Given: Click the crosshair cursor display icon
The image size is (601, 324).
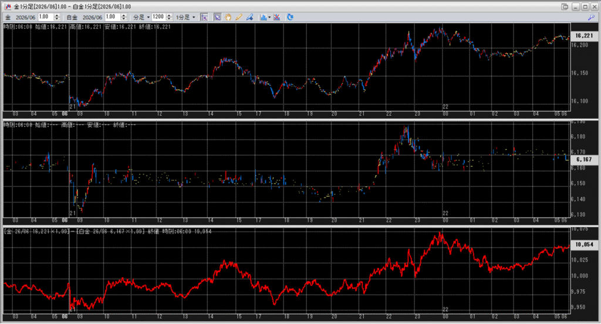Looking at the screenshot, I should (x=204, y=17).
